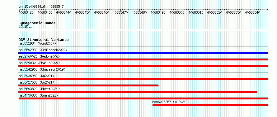The height and width of the screenshot is (117, 277).
Task: Select the red bar under esv2760026
Action: 143,59
